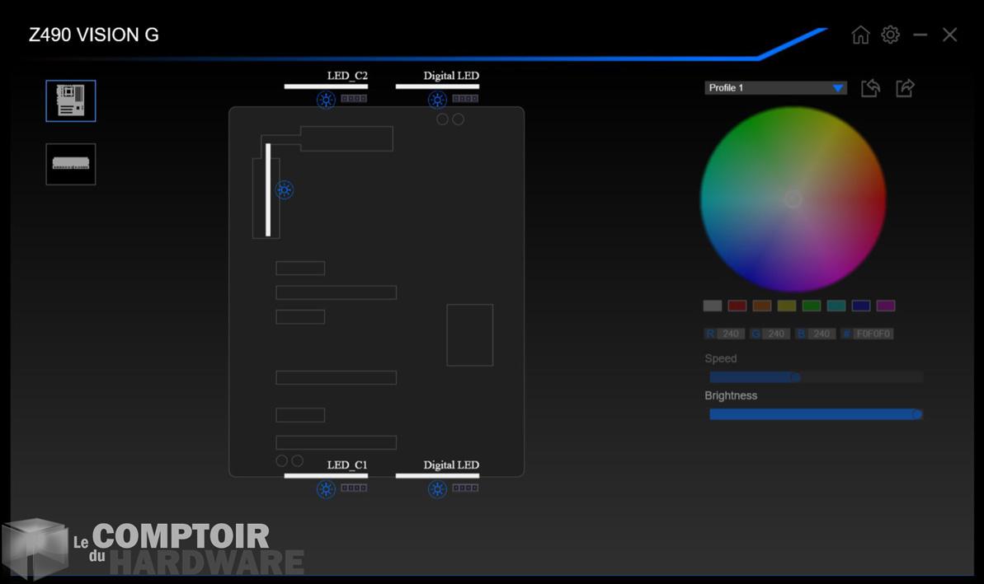This screenshot has height=584, width=984.
Task: Choose the teal color swatch
Action: (836, 306)
